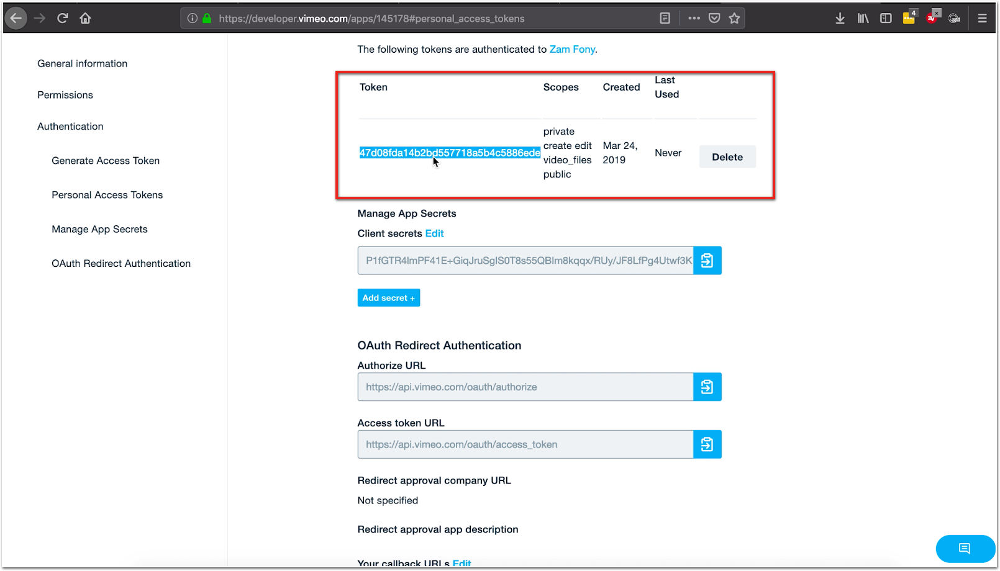
Task: Click the Access token URL field
Action: click(525, 444)
